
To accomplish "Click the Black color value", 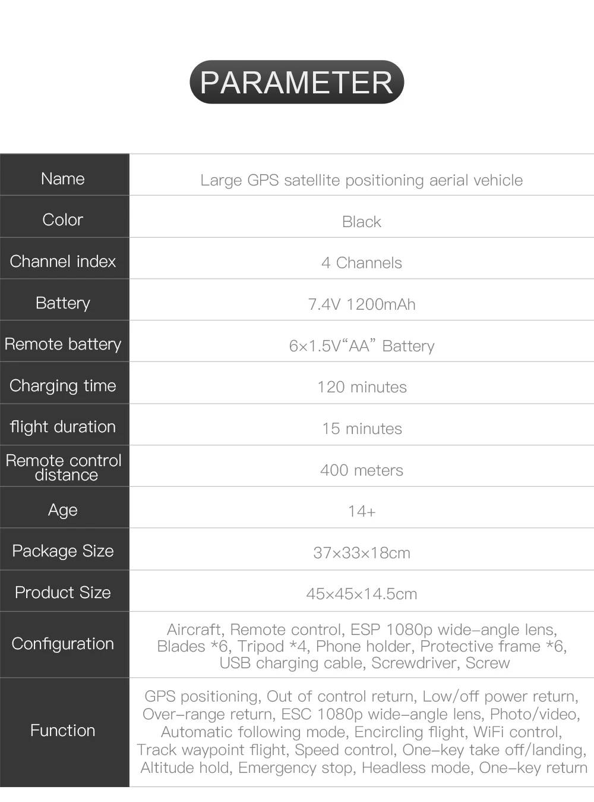I will pyautogui.click(x=362, y=222).
